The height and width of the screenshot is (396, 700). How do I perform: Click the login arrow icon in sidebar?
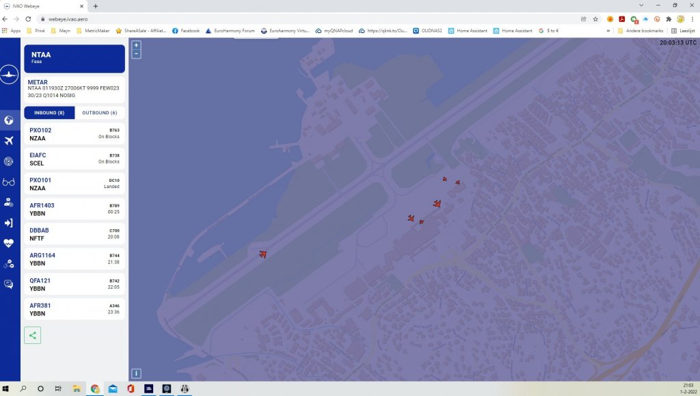click(x=9, y=223)
